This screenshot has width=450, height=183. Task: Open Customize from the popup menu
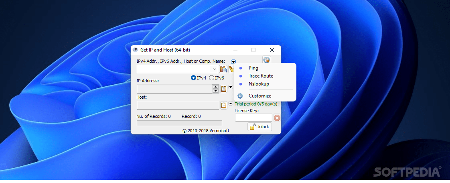(x=265, y=96)
